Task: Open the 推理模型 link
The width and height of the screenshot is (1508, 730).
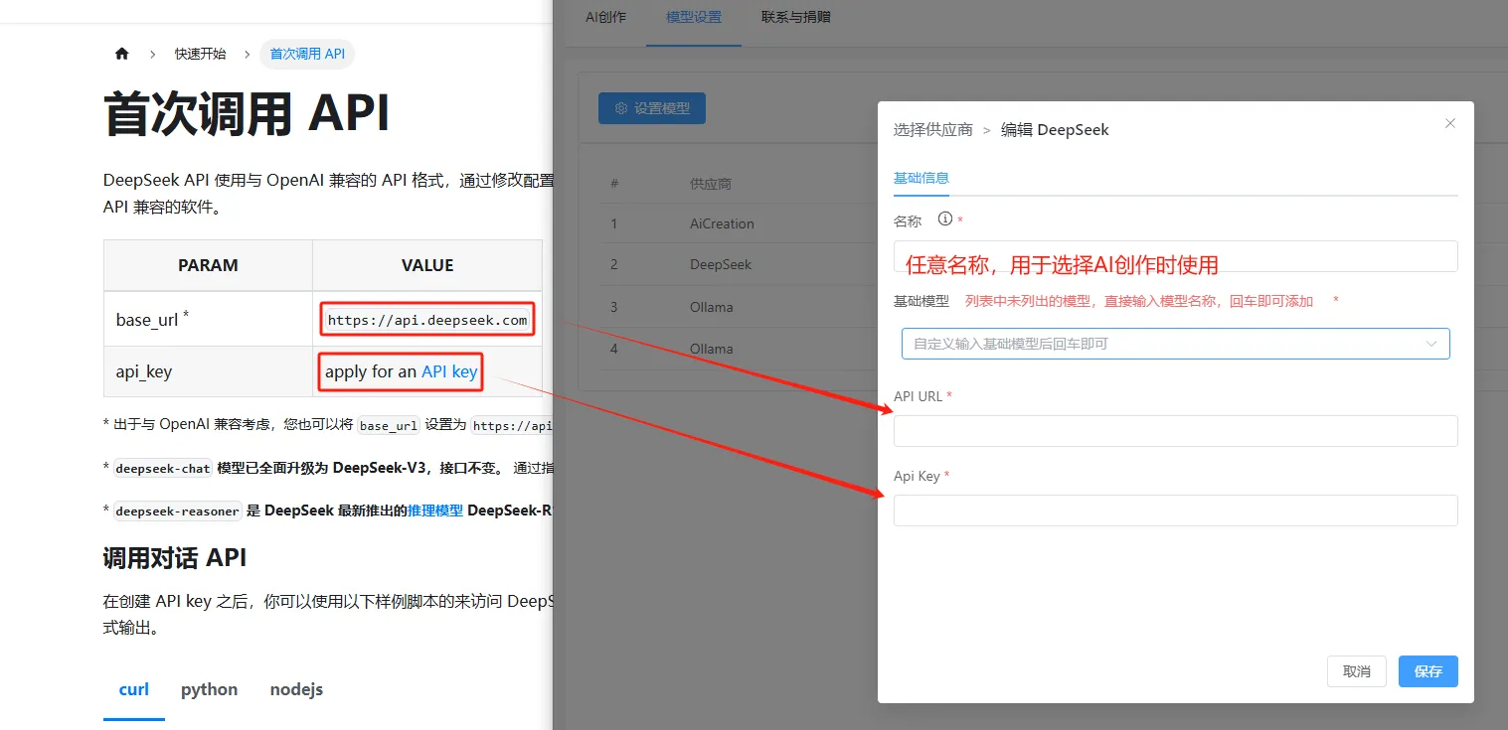Action: (435, 511)
